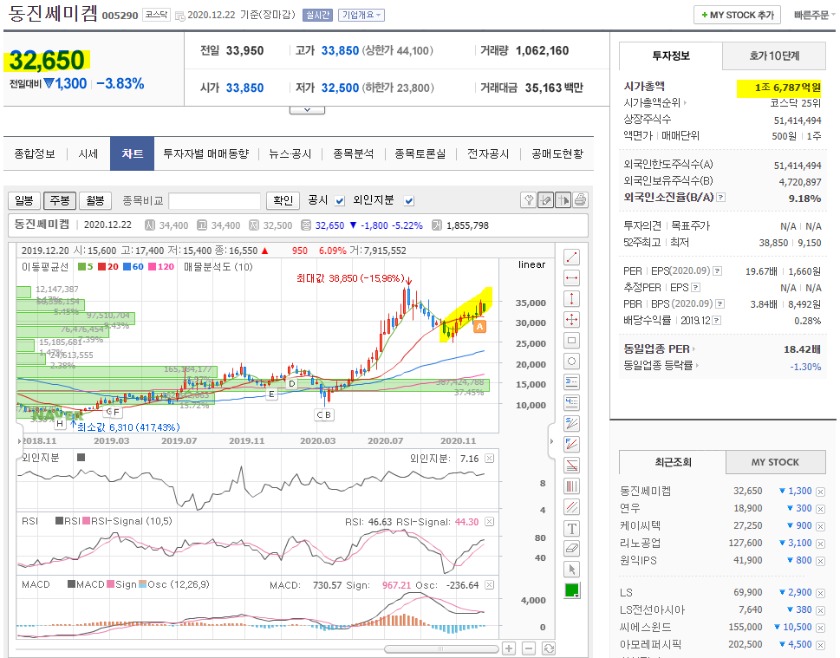The width and height of the screenshot is (840, 658).
Task: Select the crosshair line tool
Action: (x=571, y=320)
